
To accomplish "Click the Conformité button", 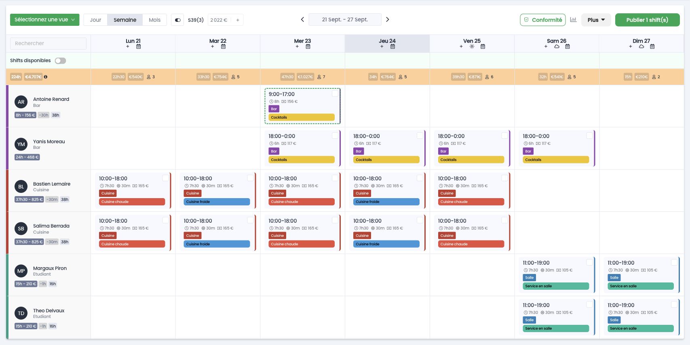I will click(542, 20).
